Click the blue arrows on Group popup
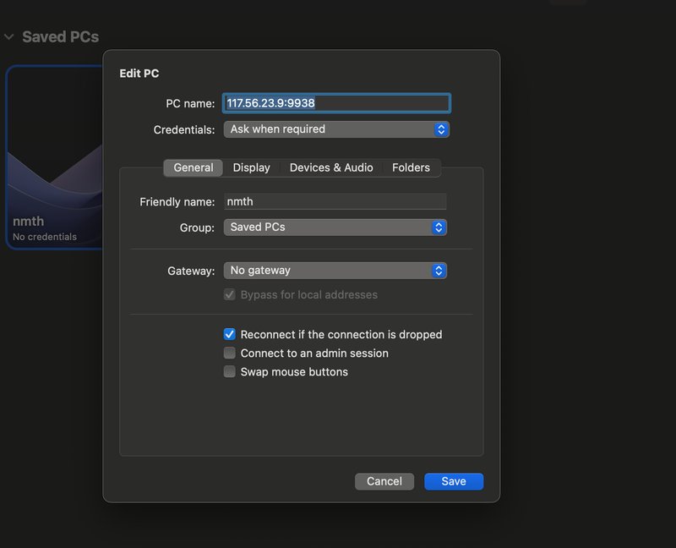 [439, 227]
